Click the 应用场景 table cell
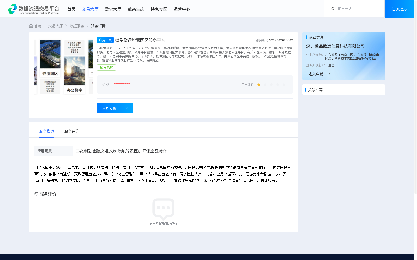Screen dimensions: 417x260 click(53, 151)
